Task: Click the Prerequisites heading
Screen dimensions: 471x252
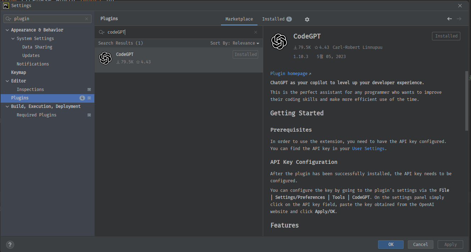Action: coord(291,130)
